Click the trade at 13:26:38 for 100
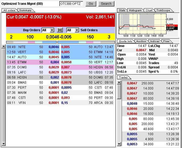 click(x=151, y=134)
